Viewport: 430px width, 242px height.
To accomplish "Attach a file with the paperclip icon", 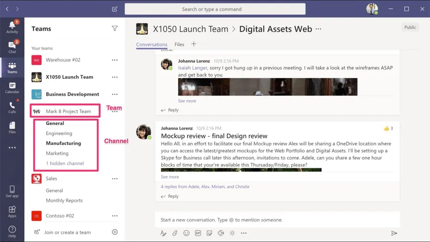I will tap(175, 233).
